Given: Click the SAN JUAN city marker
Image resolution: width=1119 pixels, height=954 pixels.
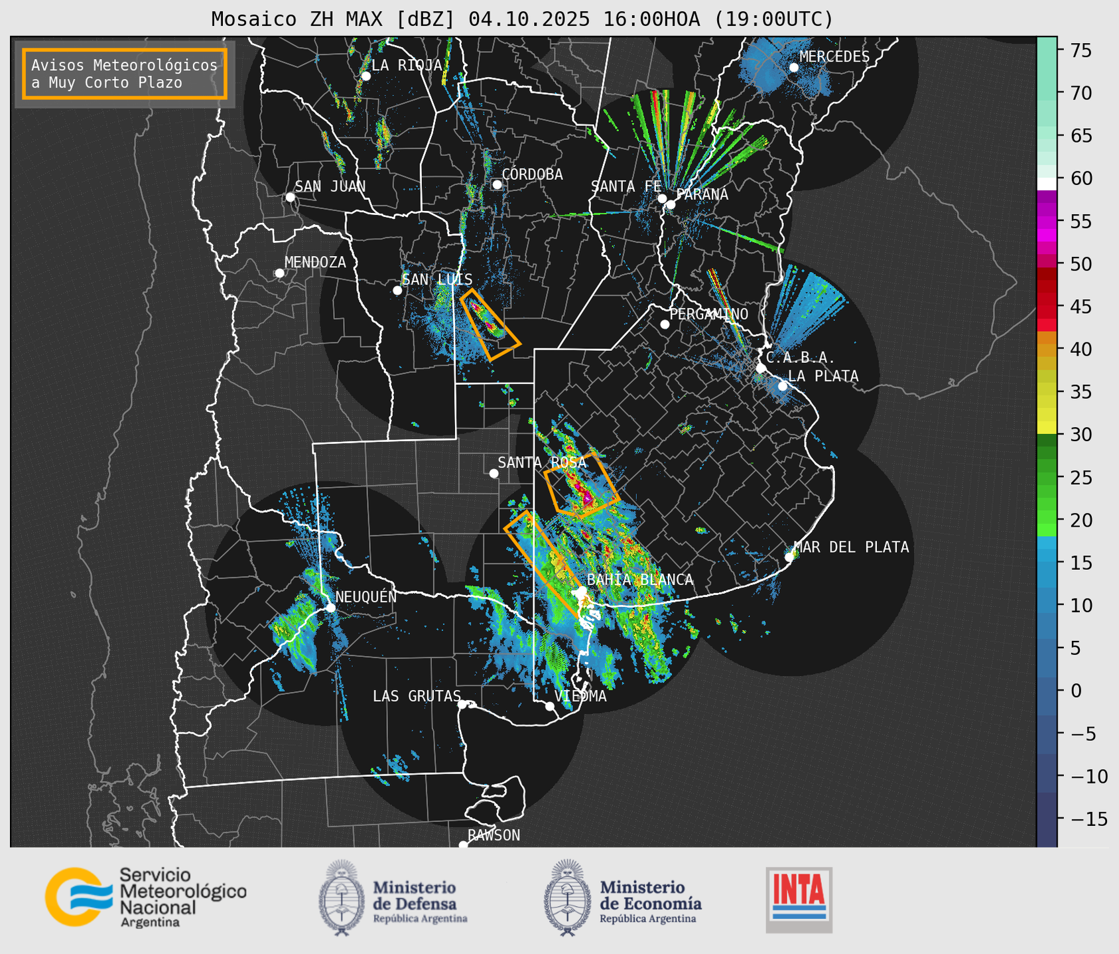Looking at the screenshot, I should pos(290,197).
